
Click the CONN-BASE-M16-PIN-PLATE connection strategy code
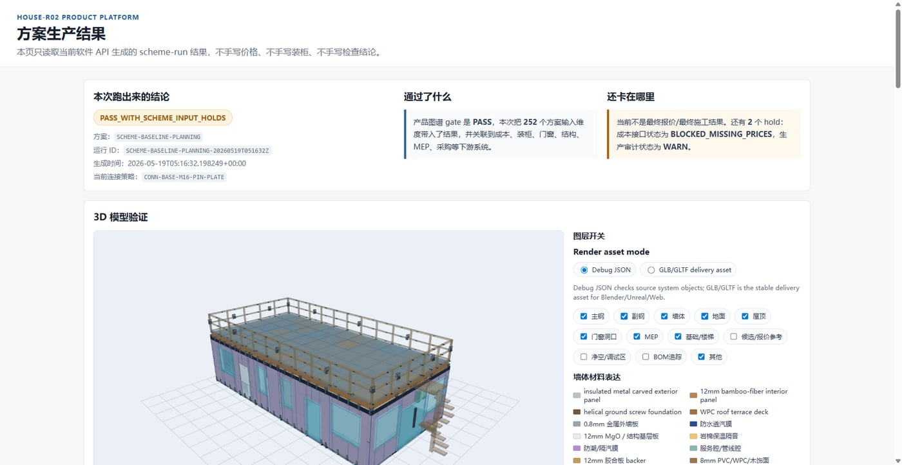[184, 177]
